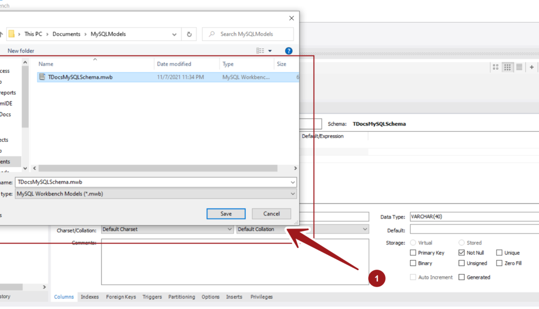539x309 pixels.
Task: Switch to the list view icon
Action: [519, 67]
